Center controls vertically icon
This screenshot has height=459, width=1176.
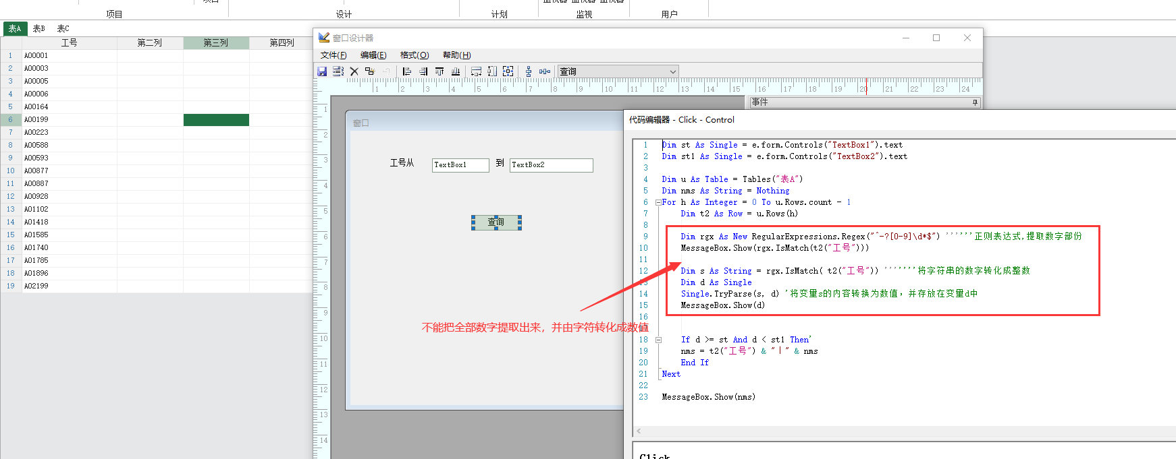coord(529,71)
